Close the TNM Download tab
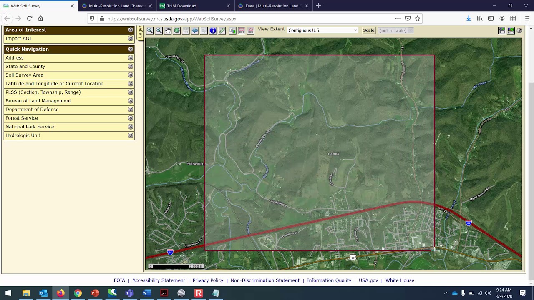 click(x=228, y=6)
